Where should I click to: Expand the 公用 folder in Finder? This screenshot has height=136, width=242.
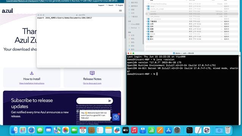(147, 24)
